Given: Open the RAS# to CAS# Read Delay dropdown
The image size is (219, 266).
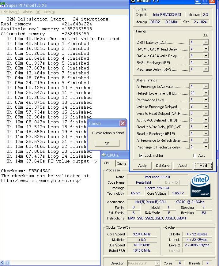Looking at the screenshot, I should [206, 49].
